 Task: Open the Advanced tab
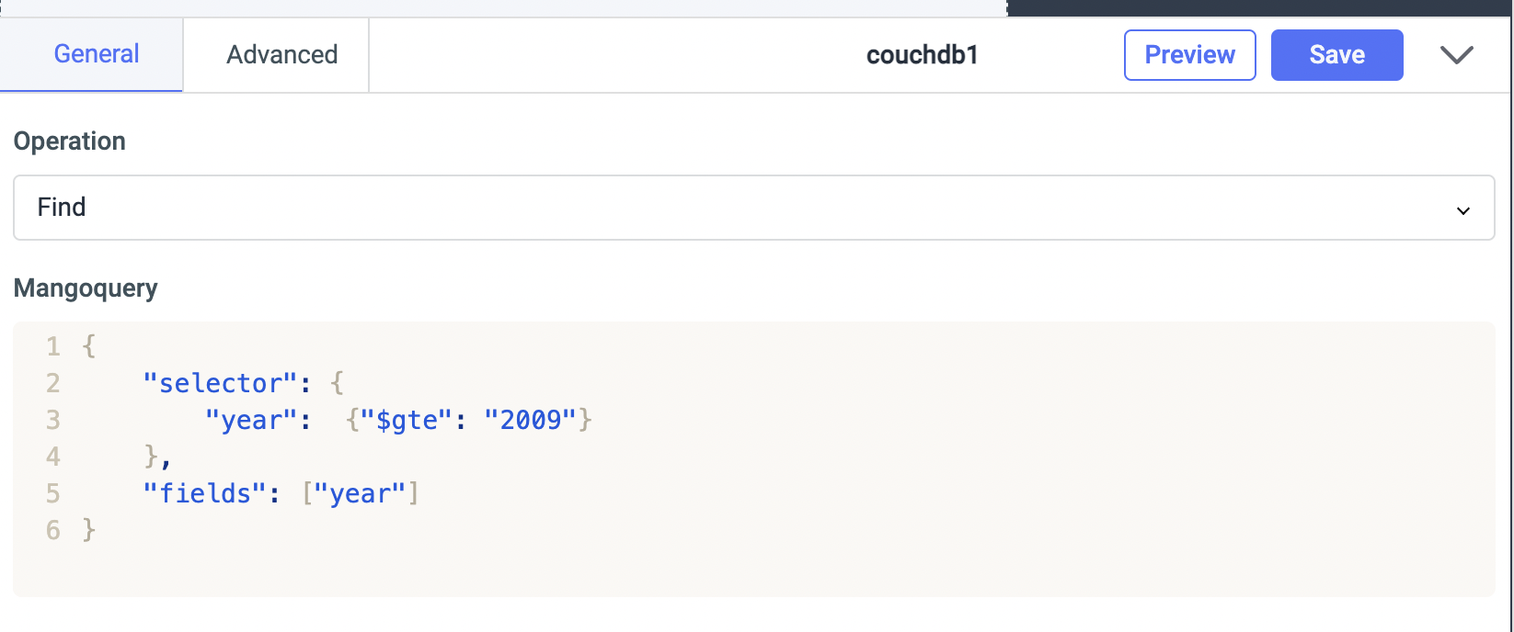[x=281, y=55]
